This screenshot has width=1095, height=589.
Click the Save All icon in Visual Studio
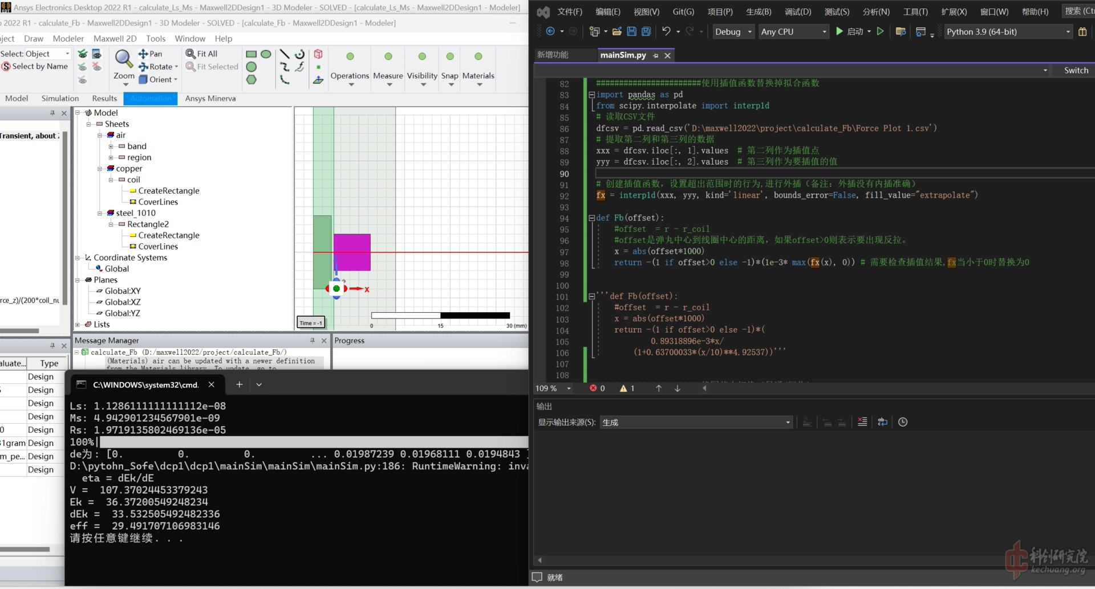click(646, 31)
